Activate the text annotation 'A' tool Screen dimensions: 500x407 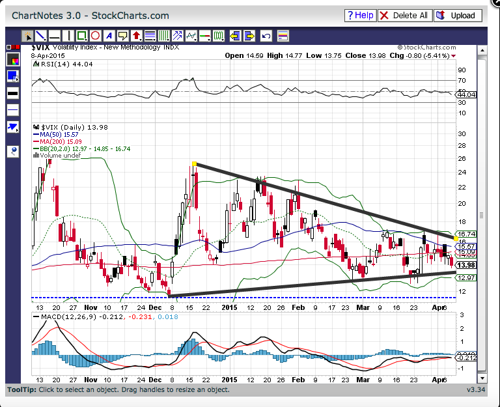pyautogui.click(x=109, y=36)
